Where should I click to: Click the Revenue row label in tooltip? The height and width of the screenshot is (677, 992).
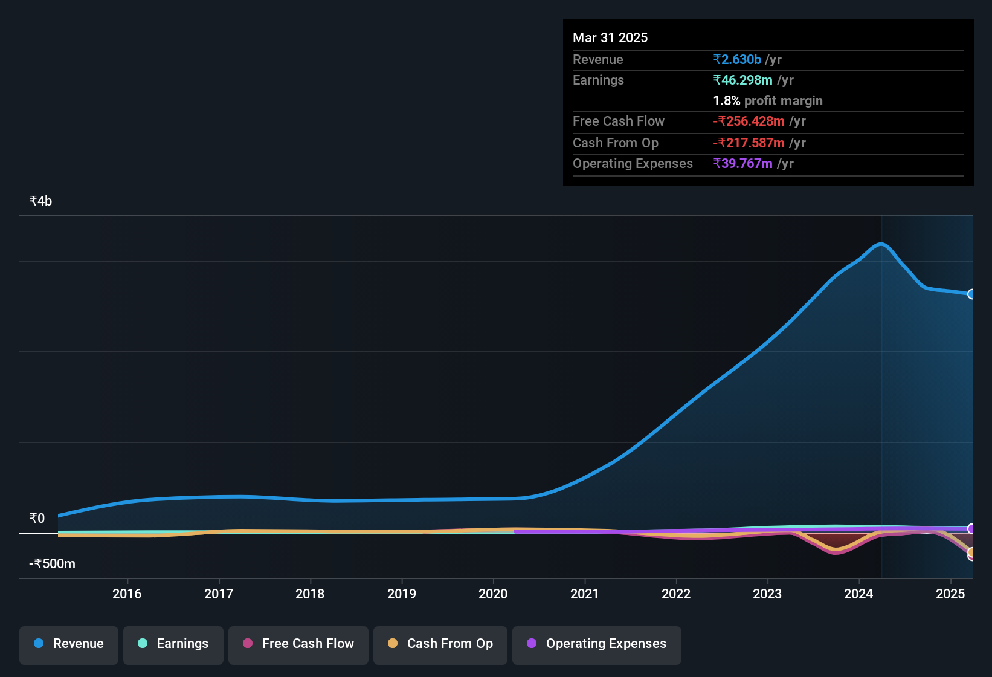tap(598, 59)
